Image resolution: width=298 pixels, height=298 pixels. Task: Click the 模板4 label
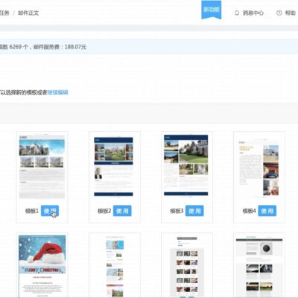[x=249, y=211]
